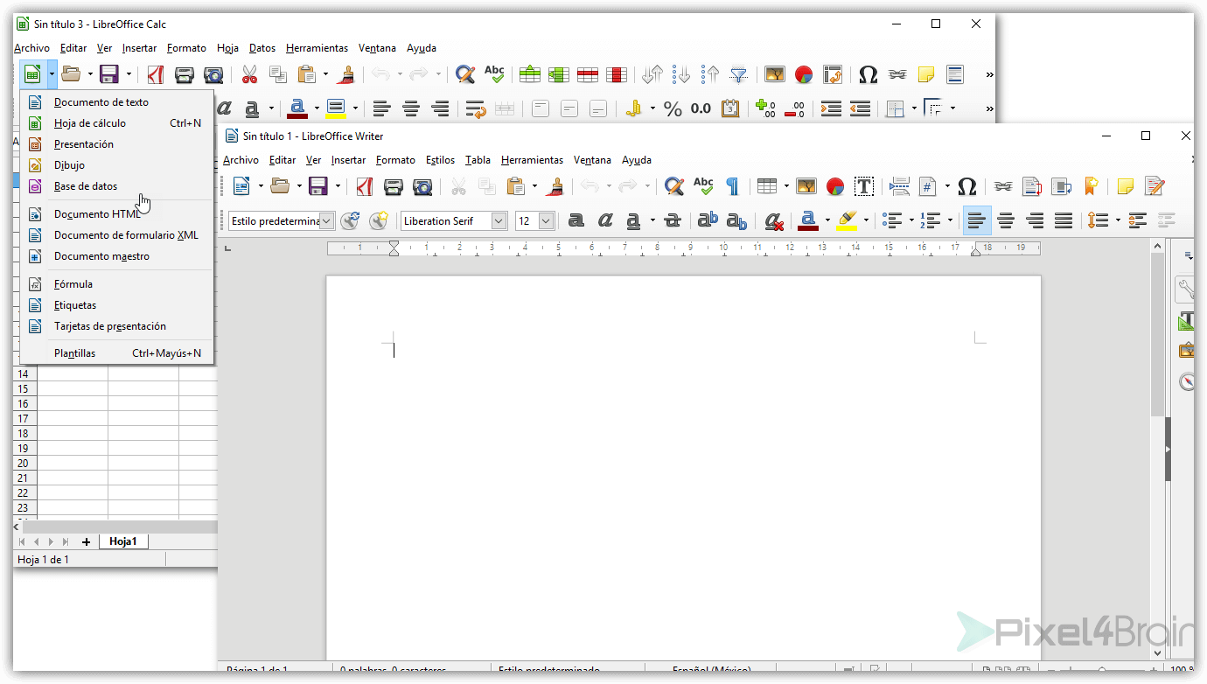Expand the Save dropdown arrow in Writer
Screen dimensions: 1207x684
pos(338,186)
